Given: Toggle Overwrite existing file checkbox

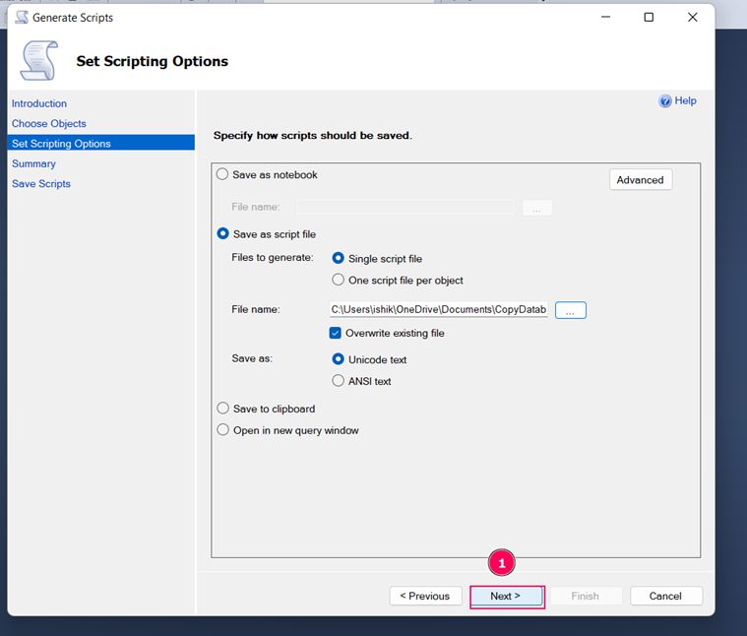Looking at the screenshot, I should tap(336, 333).
